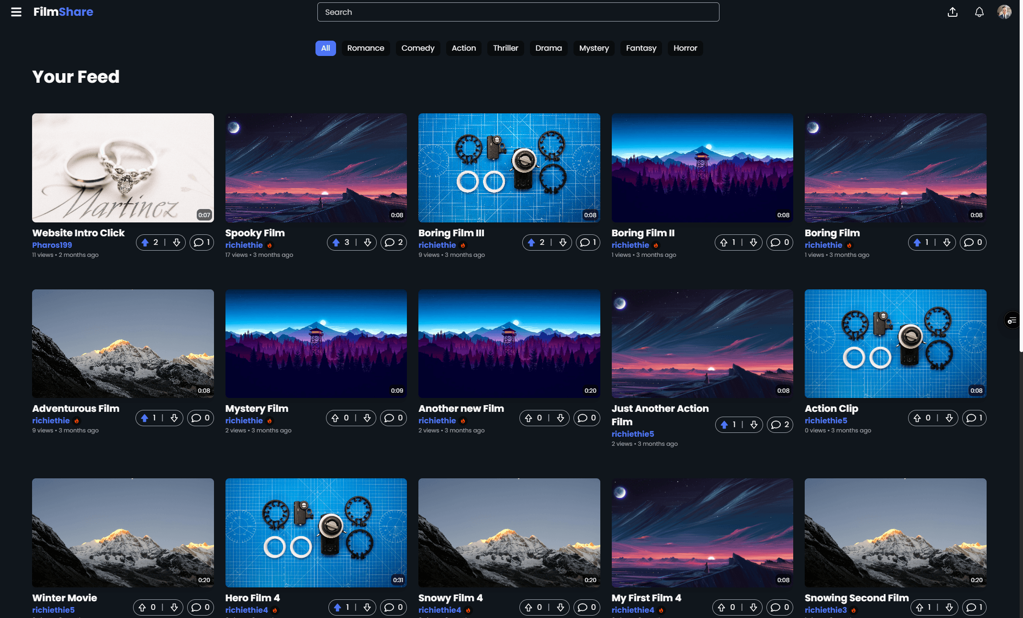Open notifications bell
Image resolution: width=1023 pixels, height=618 pixels.
(x=979, y=12)
